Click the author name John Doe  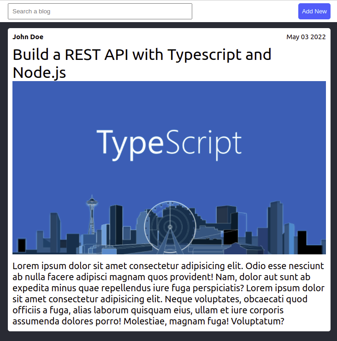(28, 37)
